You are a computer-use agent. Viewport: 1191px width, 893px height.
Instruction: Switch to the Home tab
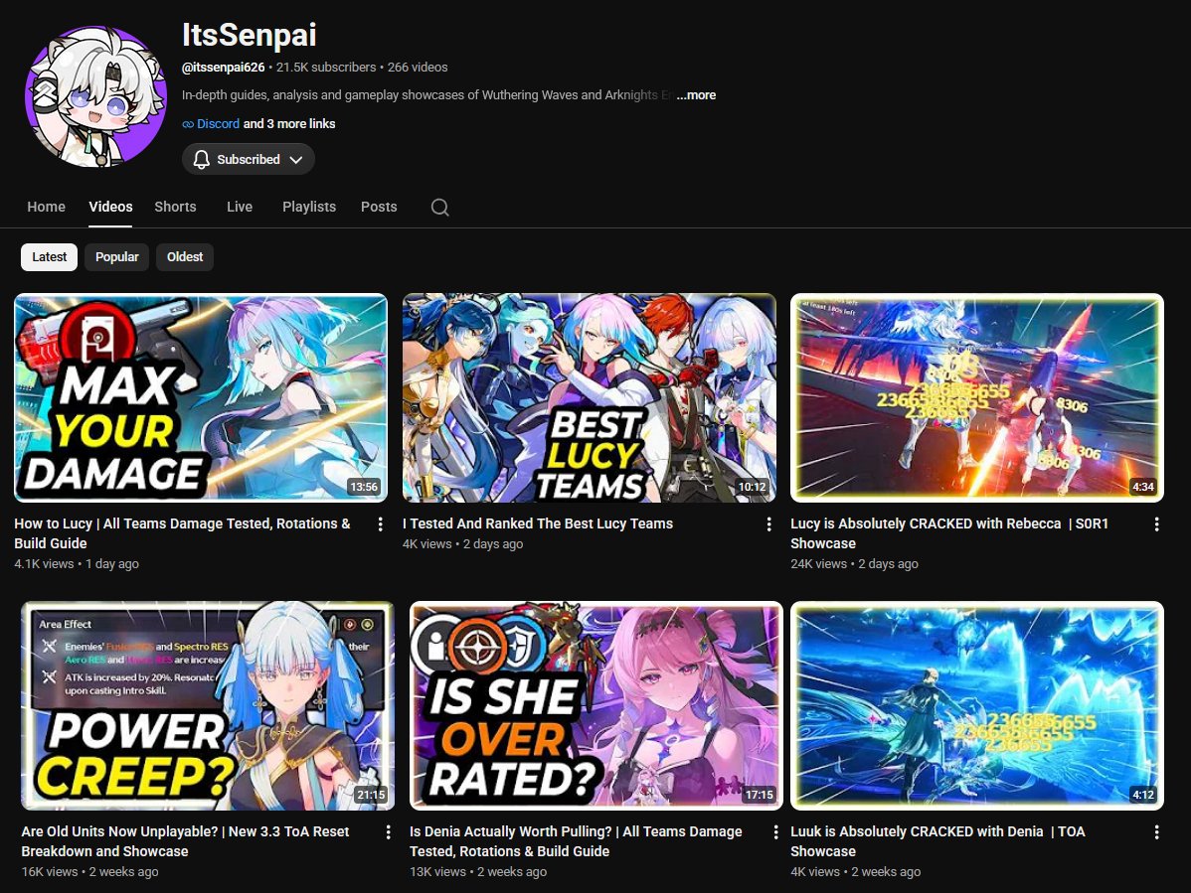[x=47, y=207]
